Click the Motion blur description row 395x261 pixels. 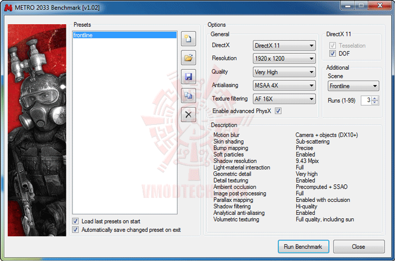pos(285,135)
